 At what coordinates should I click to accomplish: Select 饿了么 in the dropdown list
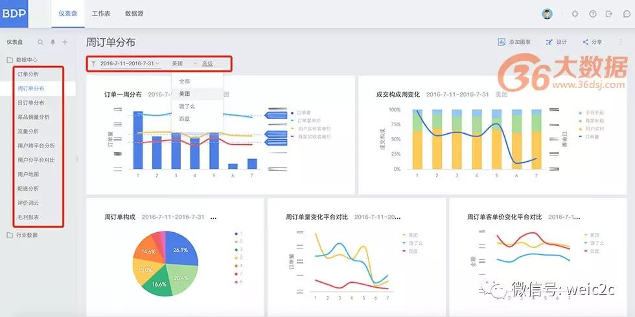pyautogui.click(x=197, y=106)
